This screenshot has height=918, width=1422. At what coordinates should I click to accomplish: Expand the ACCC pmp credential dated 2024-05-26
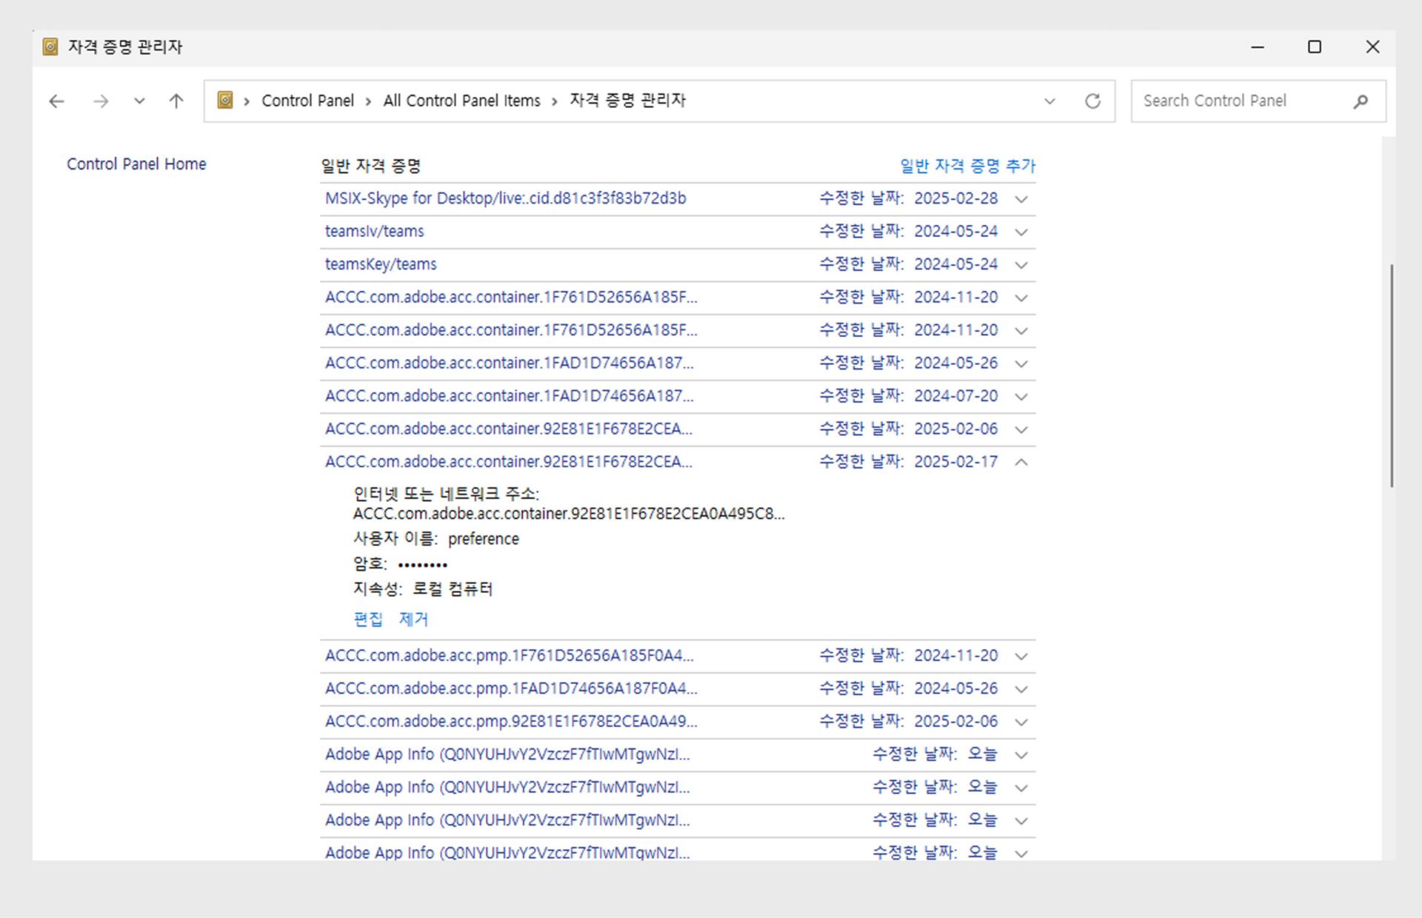[x=1021, y=689]
